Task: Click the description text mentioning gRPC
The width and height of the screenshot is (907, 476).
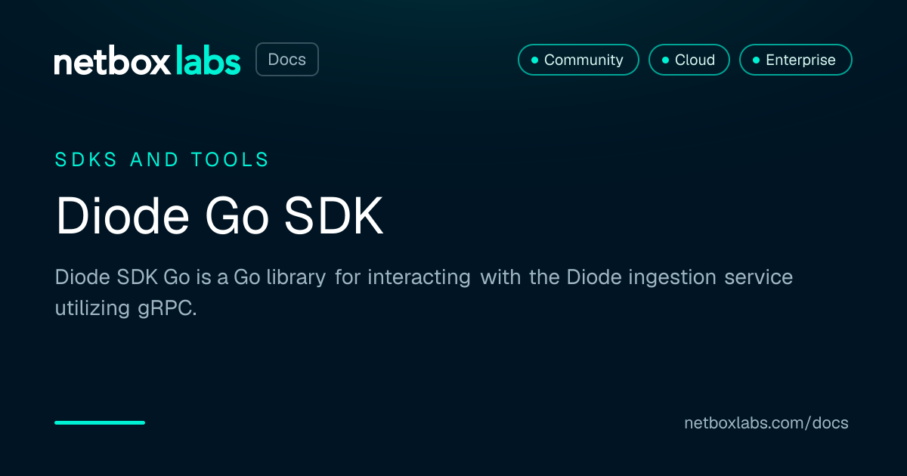Action: [x=424, y=292]
